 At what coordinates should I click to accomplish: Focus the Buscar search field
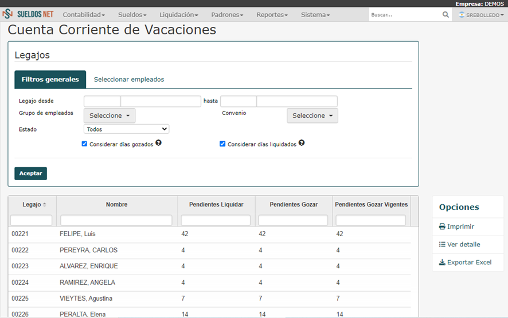point(405,14)
